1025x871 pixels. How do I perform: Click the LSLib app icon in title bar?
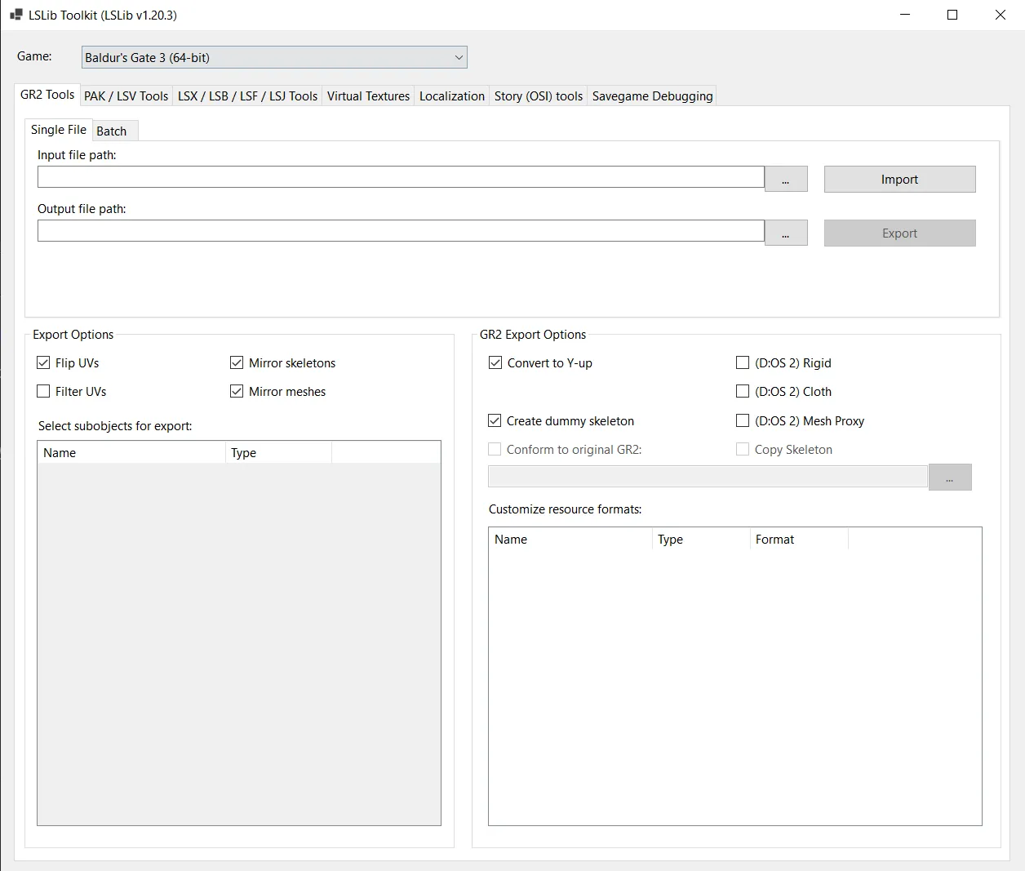click(16, 15)
